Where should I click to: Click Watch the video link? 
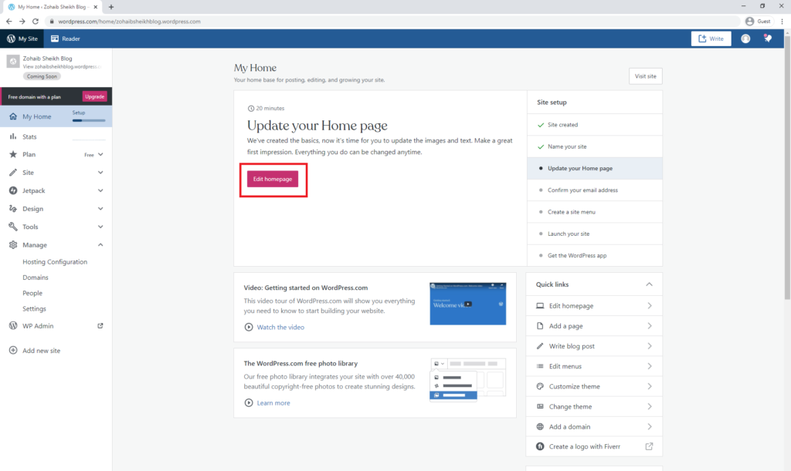280,327
